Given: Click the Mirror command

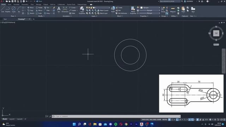Looking at the screenshot, I should click(x=39, y=10).
